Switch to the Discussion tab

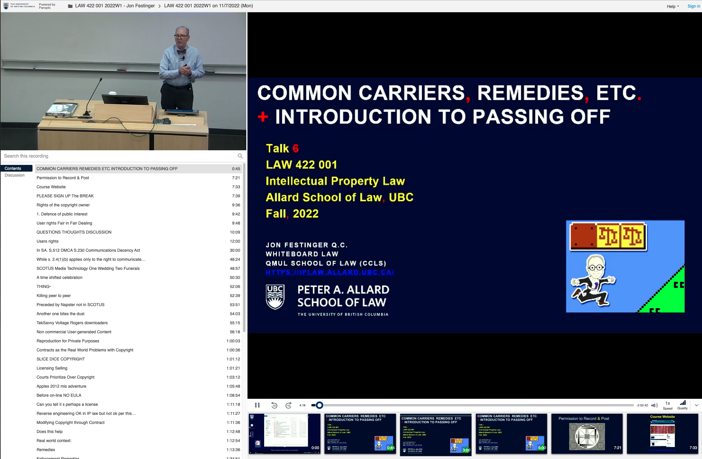coord(14,175)
